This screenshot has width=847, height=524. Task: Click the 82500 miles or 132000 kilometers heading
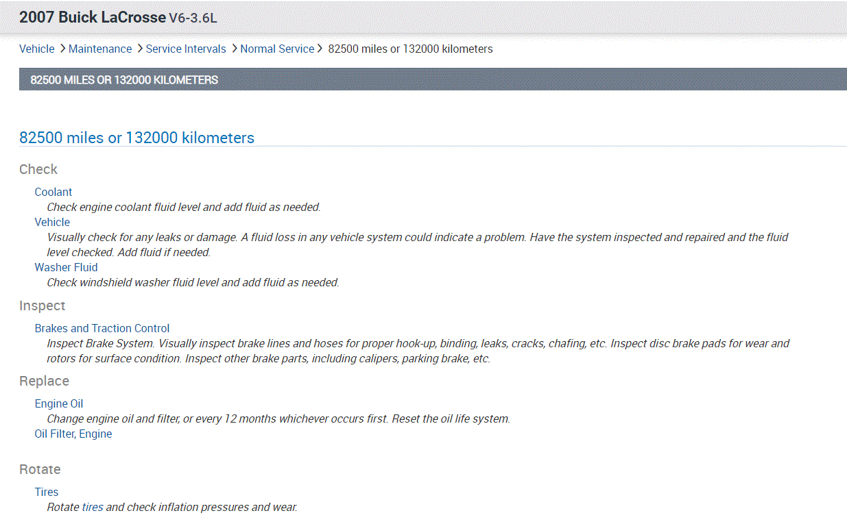[x=136, y=138]
